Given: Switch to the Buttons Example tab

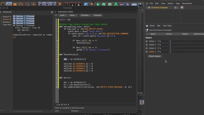Looking at the screenshot, I should coord(199,34).
